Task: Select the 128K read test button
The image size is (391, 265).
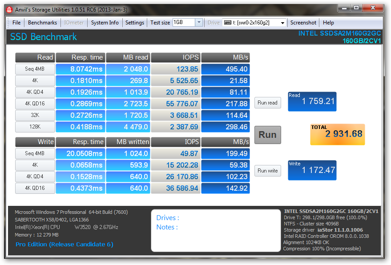Action: point(35,127)
